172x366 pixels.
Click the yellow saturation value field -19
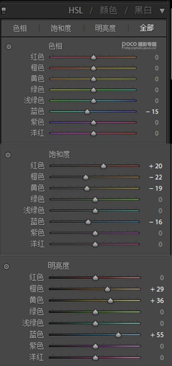pos(156,188)
